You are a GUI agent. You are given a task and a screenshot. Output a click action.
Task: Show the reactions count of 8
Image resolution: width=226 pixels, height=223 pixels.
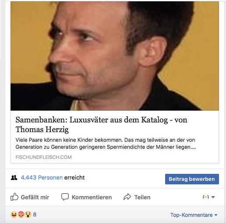pos(35,215)
